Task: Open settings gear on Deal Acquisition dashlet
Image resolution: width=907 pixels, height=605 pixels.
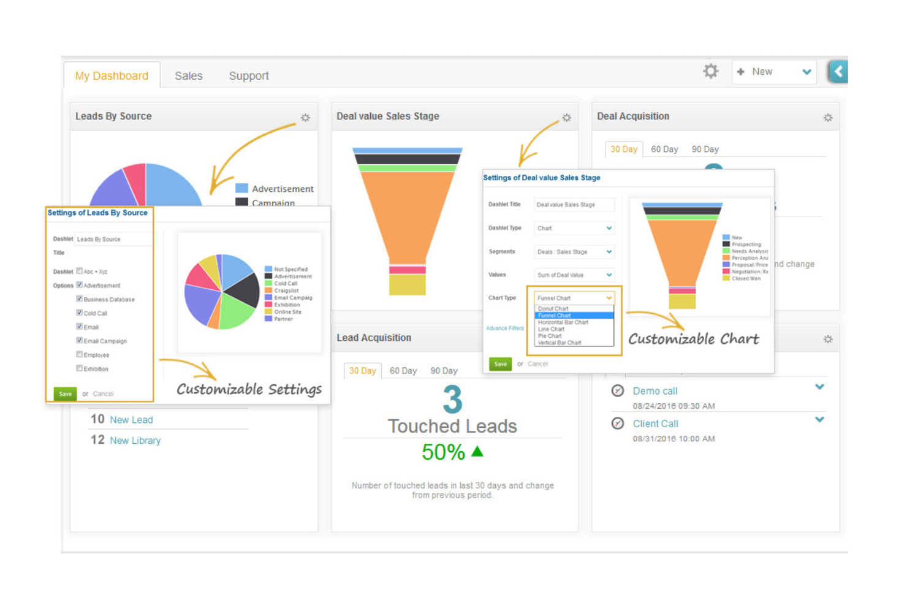Action: point(829,118)
